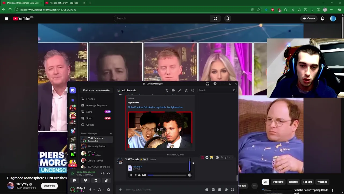
Task: Expand headphone output options arrow
Action: tap(103, 190)
